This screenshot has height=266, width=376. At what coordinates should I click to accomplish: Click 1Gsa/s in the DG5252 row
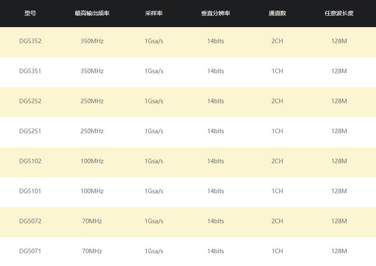pos(154,101)
